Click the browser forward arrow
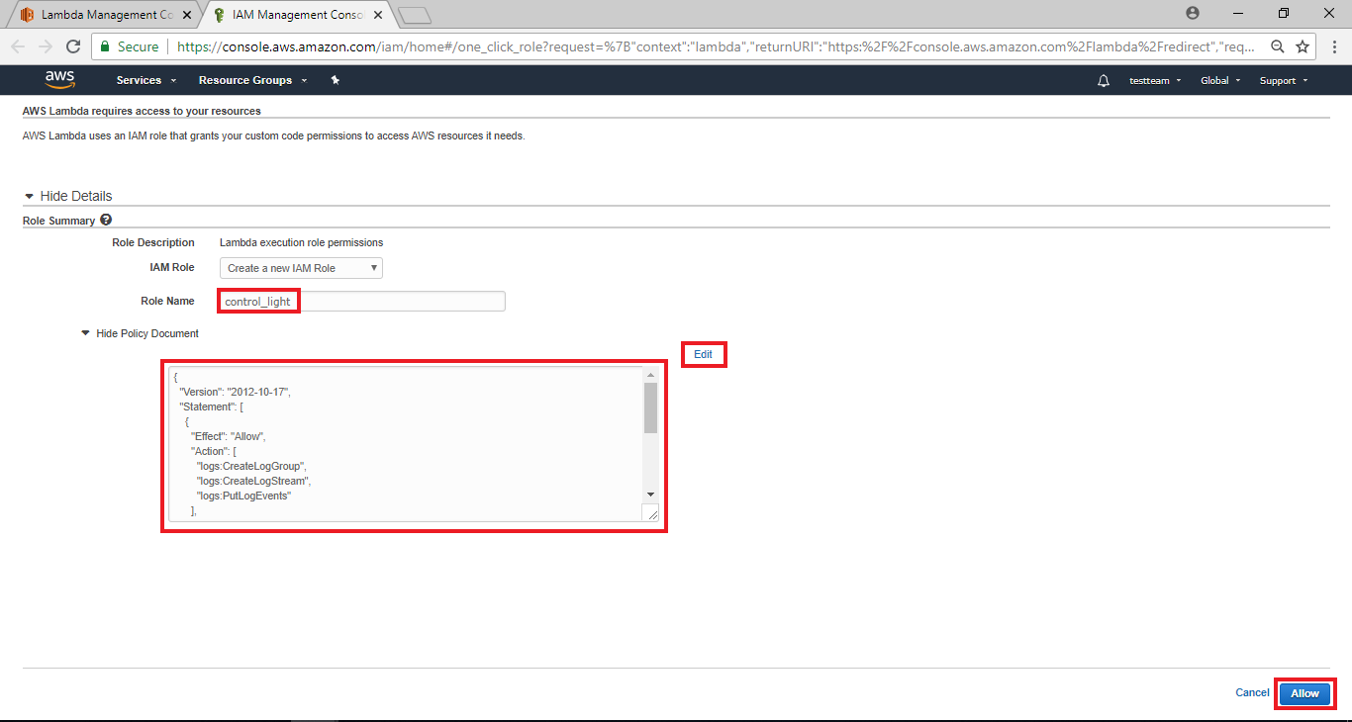 click(x=46, y=46)
